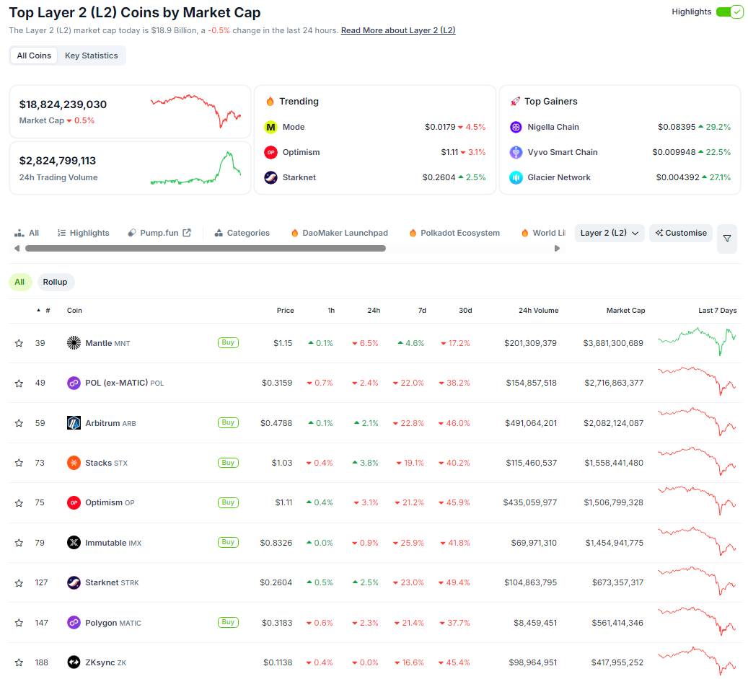Sort by 7d change column
Image resolution: width=748 pixels, height=679 pixels.
click(422, 311)
